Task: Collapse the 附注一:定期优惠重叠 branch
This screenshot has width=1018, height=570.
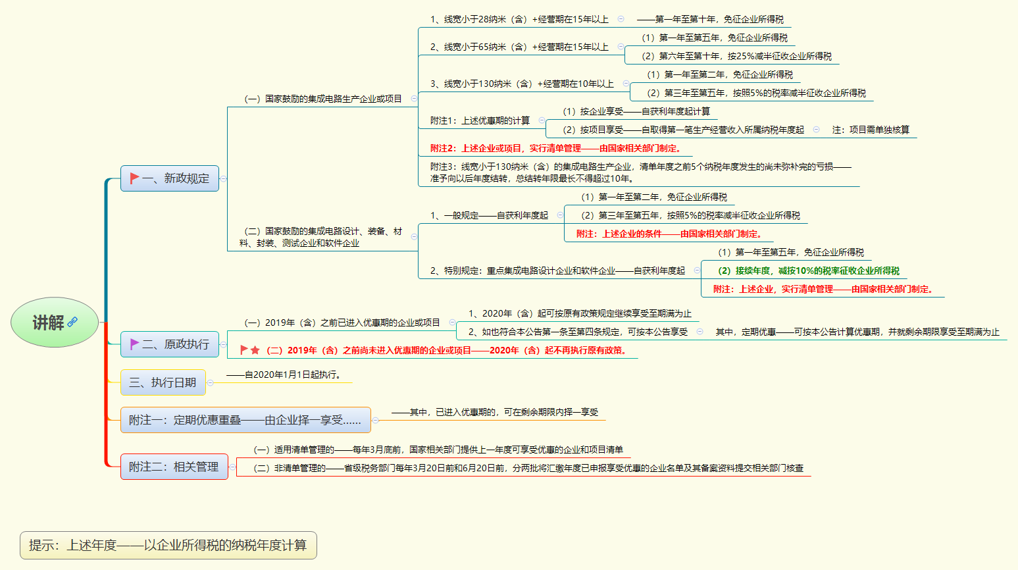Action: [375, 420]
